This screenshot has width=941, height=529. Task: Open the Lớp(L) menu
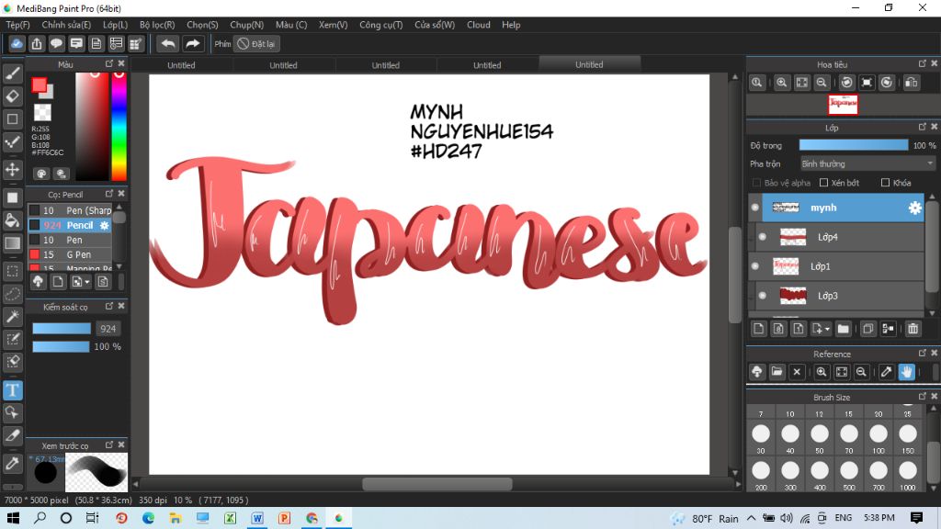click(x=115, y=25)
